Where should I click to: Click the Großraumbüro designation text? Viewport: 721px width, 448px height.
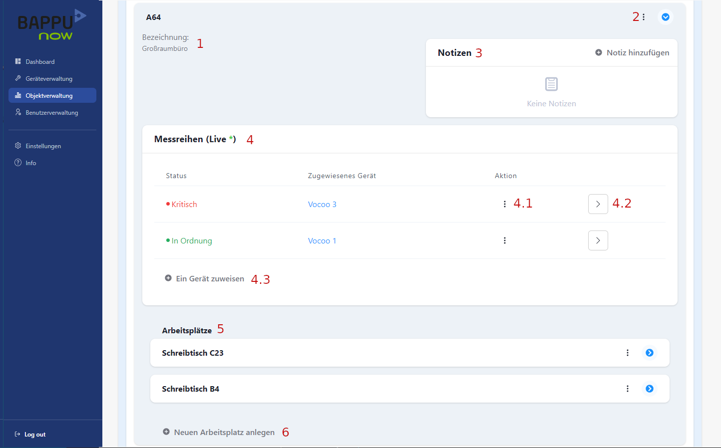165,48
